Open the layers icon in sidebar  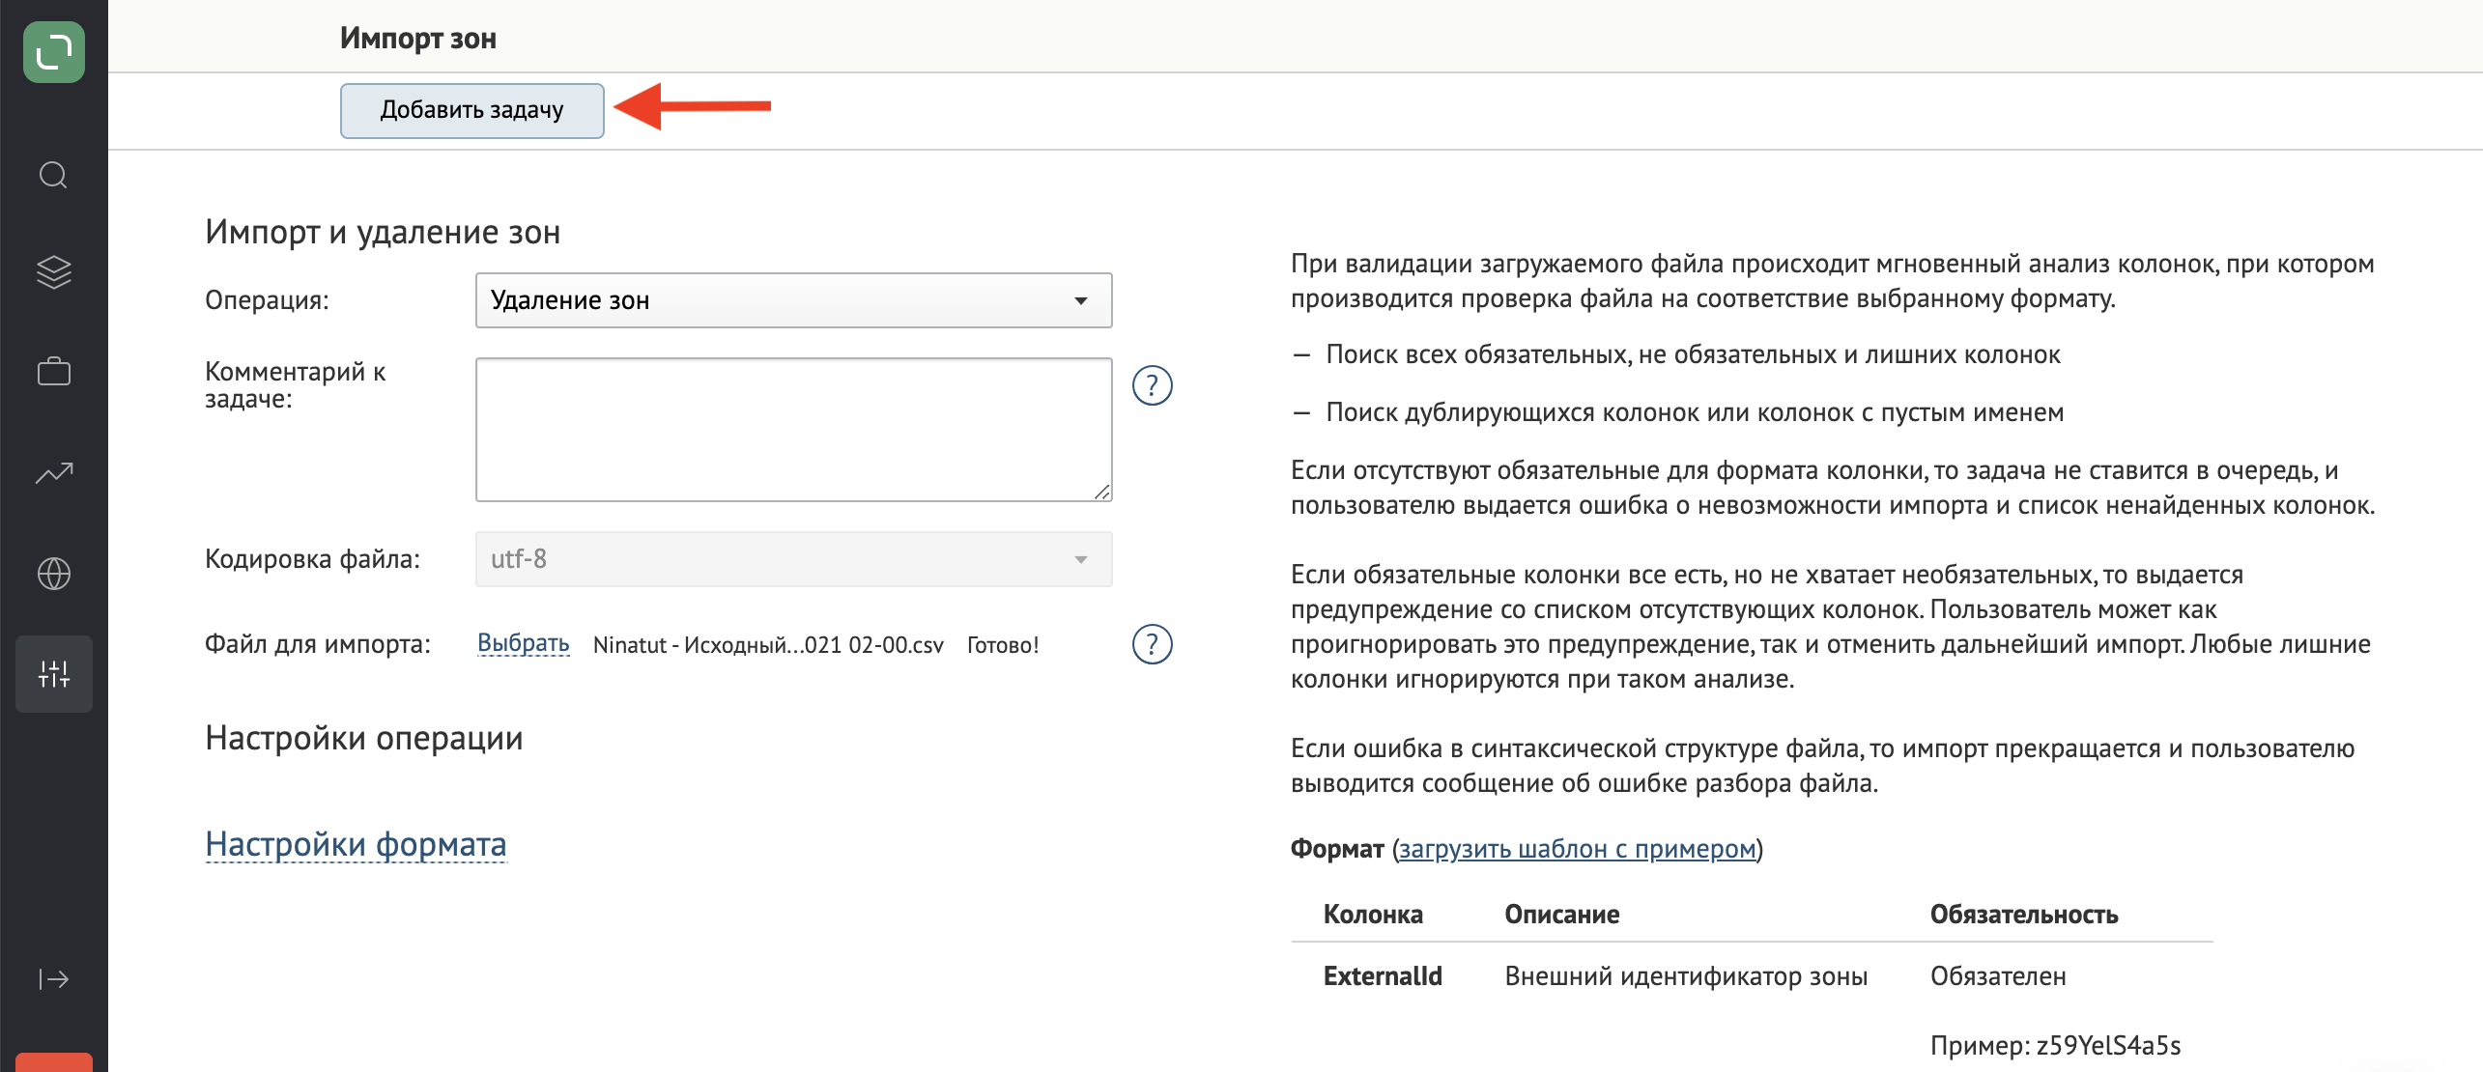pos(54,272)
